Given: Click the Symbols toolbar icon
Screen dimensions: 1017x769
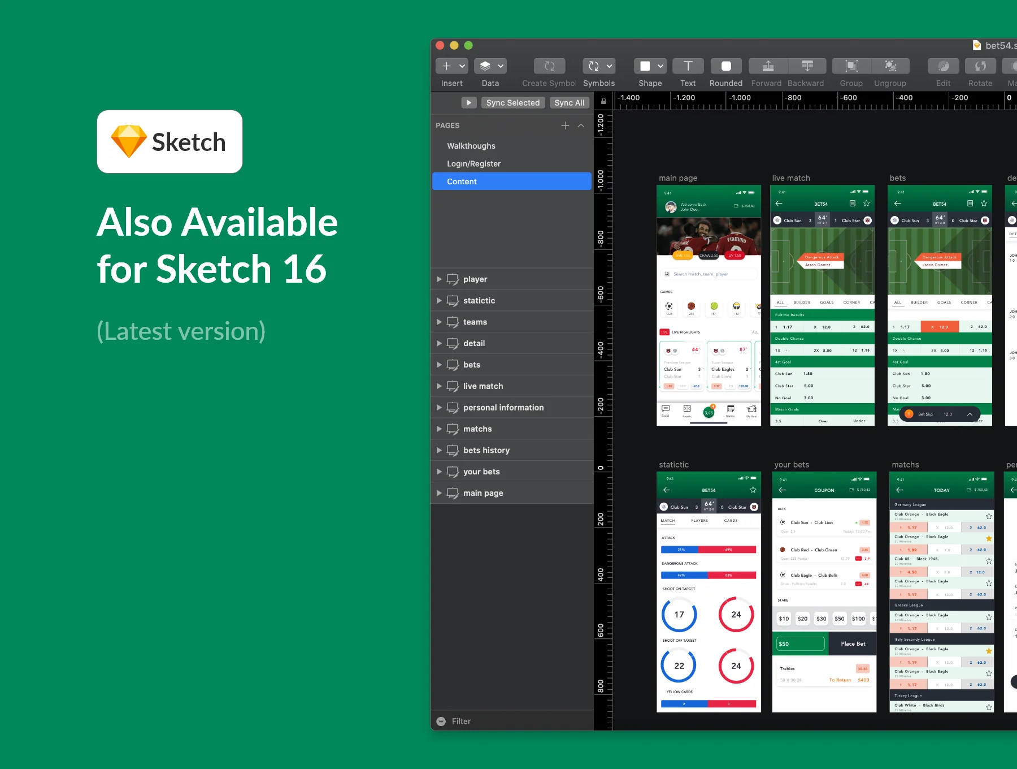Looking at the screenshot, I should pyautogui.click(x=594, y=66).
